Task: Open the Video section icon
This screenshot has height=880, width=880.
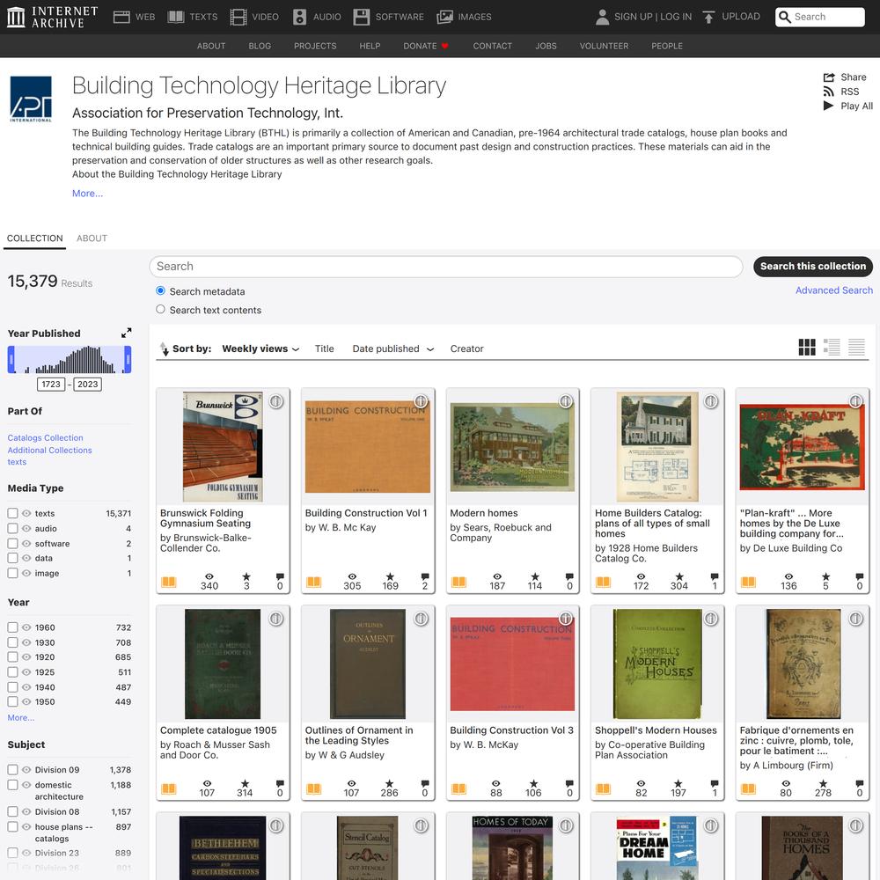Action: [238, 17]
